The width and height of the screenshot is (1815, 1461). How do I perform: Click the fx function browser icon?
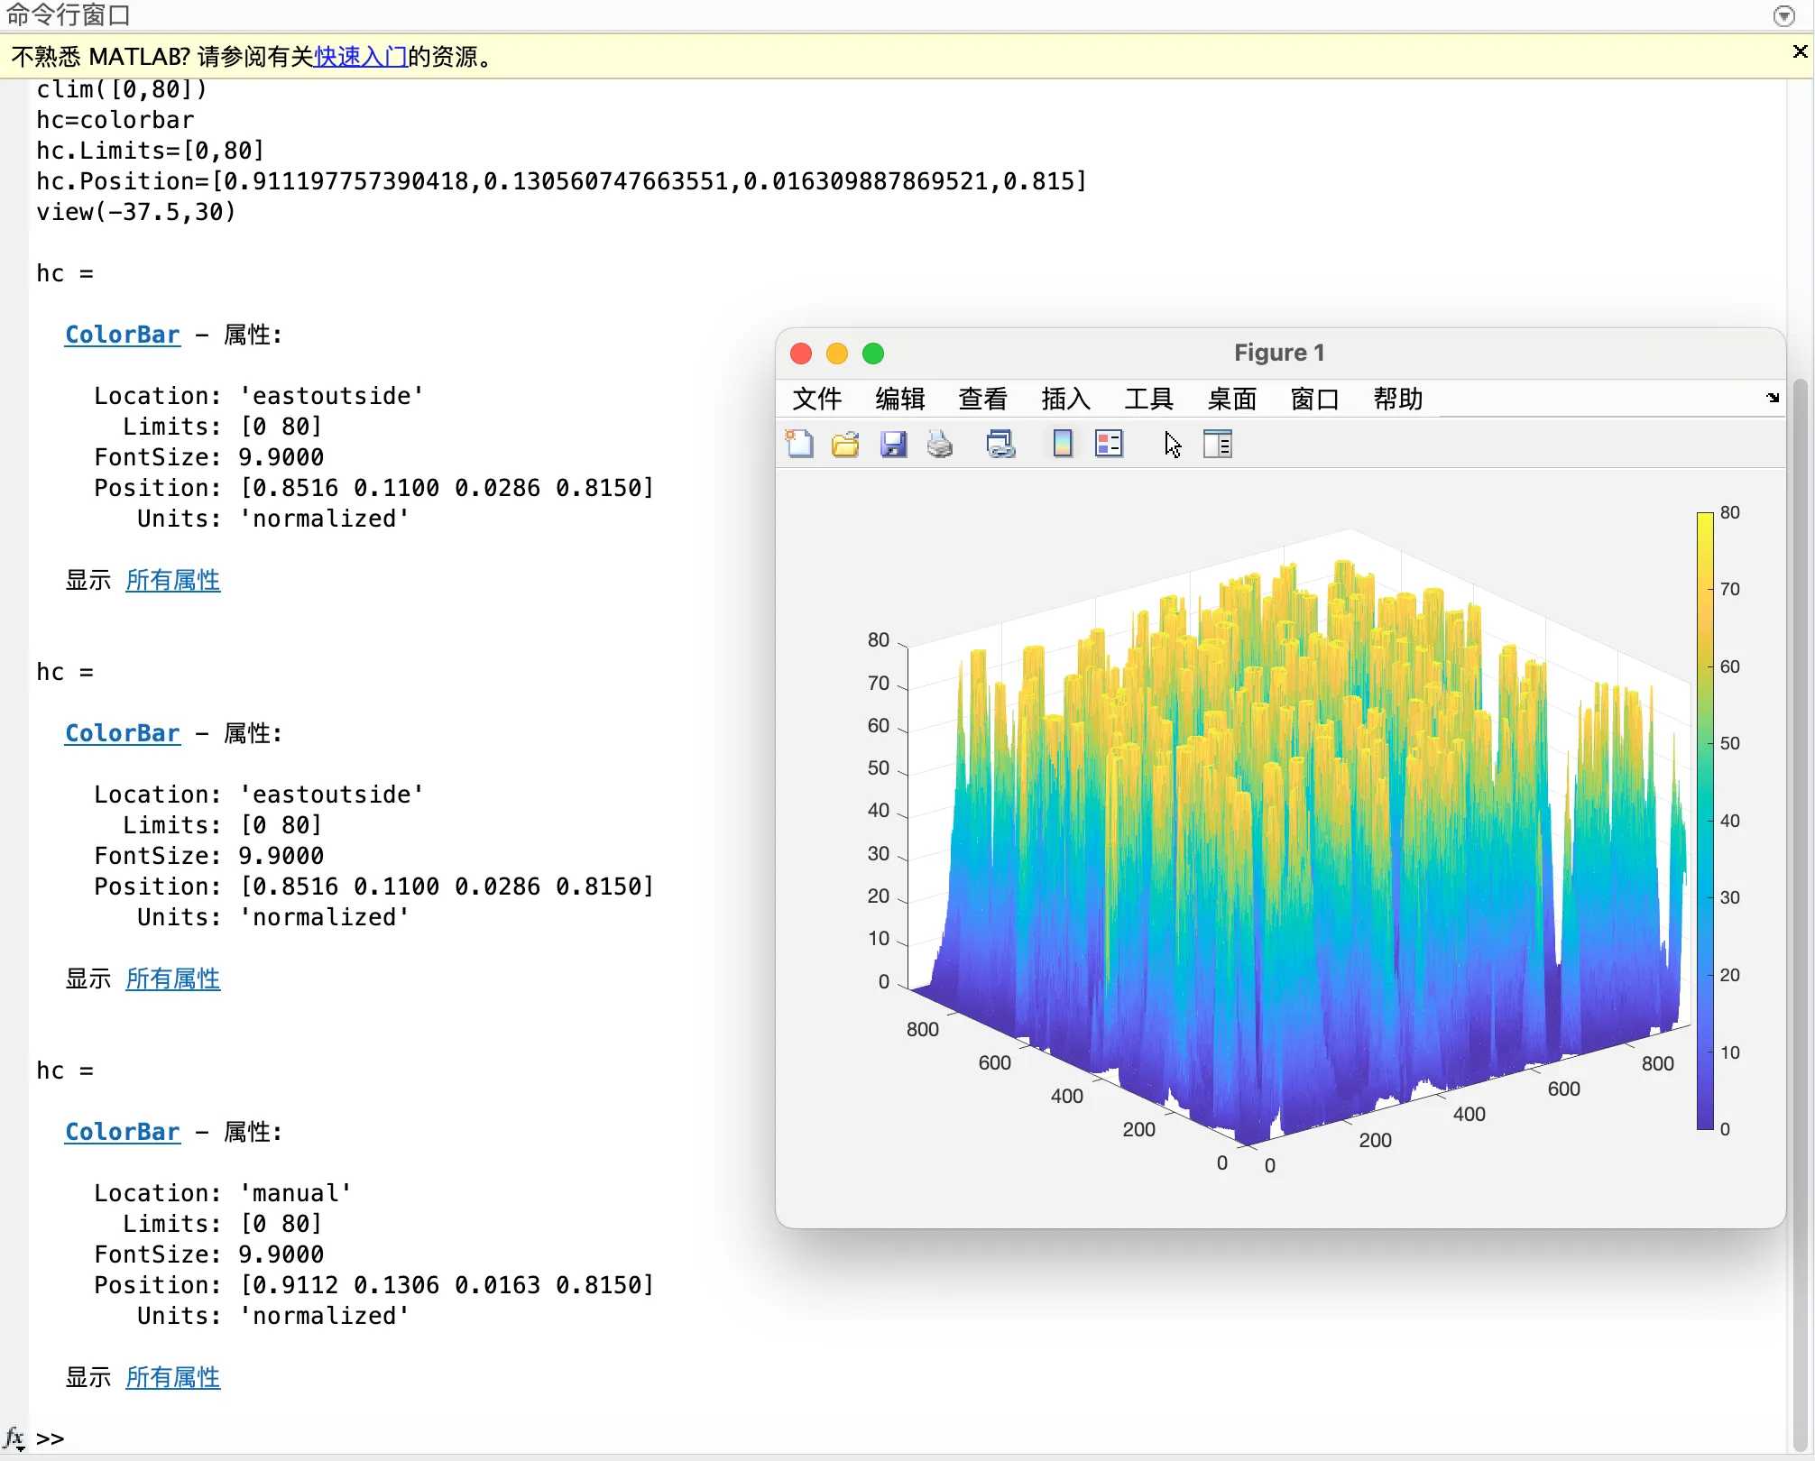pos(14,1438)
